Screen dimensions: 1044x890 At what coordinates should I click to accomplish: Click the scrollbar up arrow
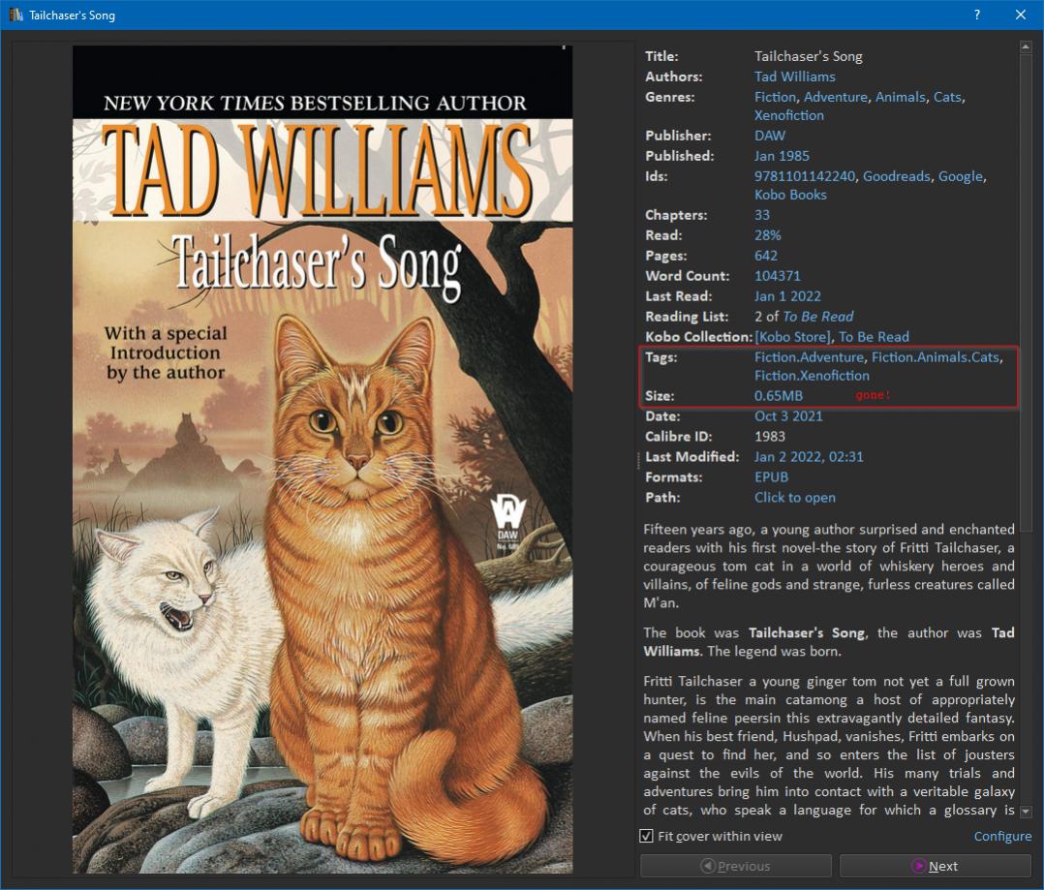(1026, 46)
